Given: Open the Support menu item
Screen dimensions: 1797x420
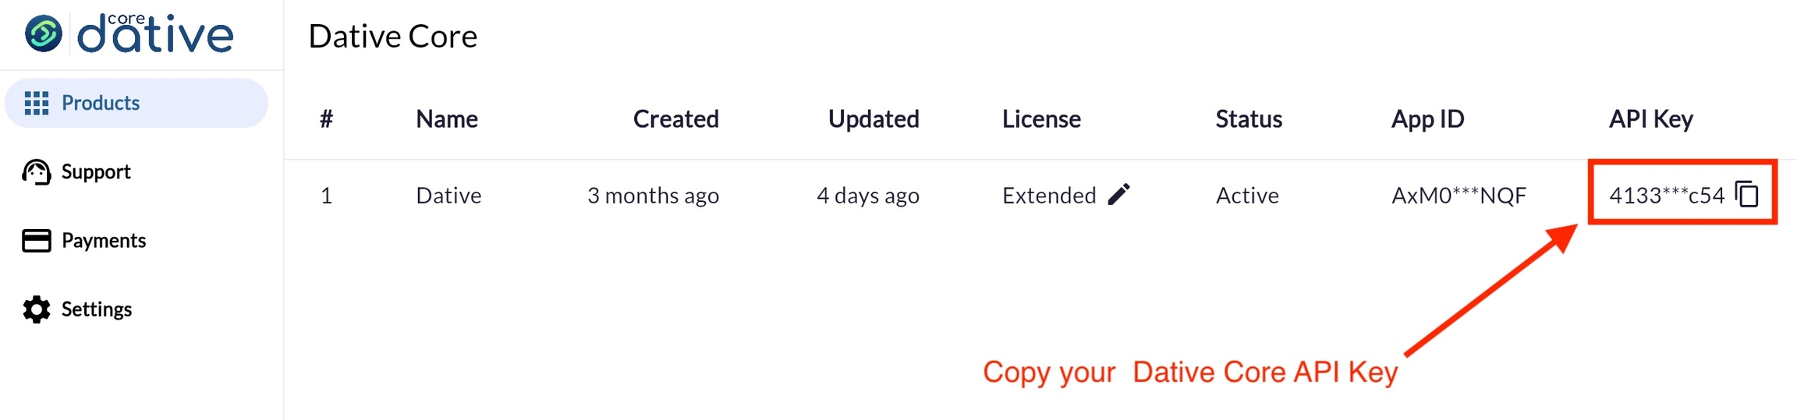Looking at the screenshot, I should click(x=96, y=172).
